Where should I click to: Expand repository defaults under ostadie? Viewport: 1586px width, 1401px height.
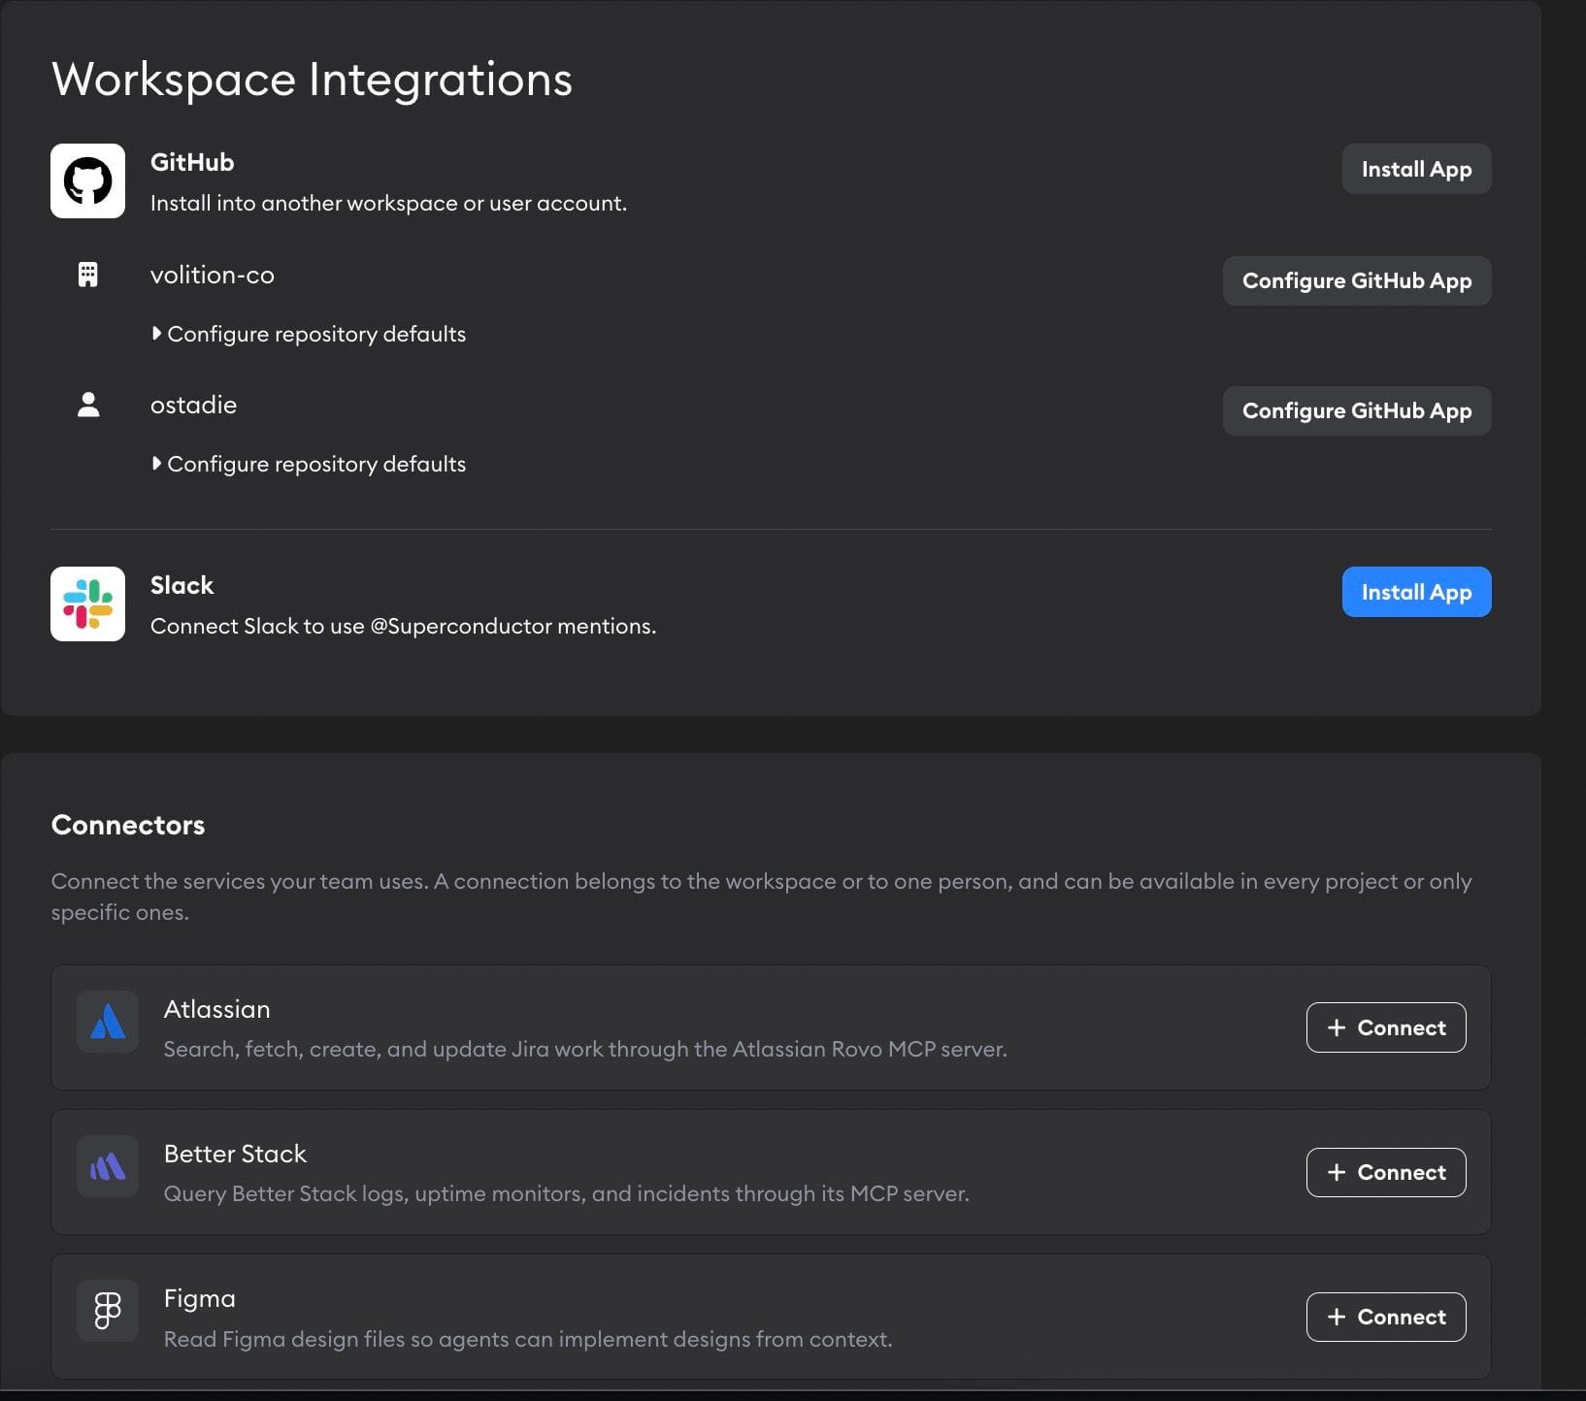[x=309, y=464]
